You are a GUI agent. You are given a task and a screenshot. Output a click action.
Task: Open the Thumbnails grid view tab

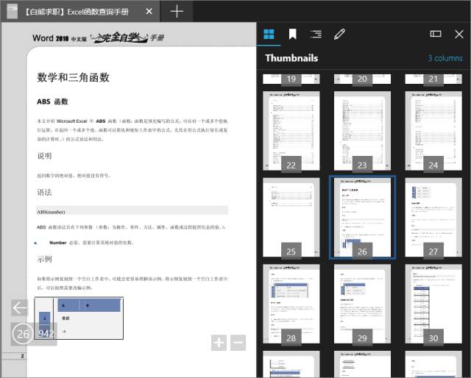(x=269, y=35)
